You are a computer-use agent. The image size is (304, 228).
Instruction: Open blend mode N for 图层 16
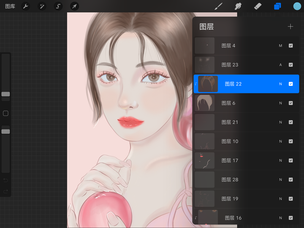tap(280, 218)
